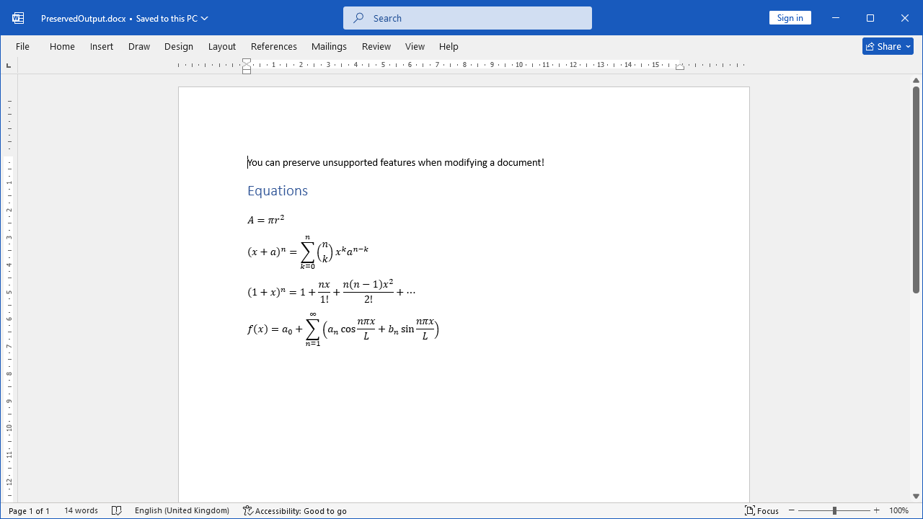
Task: Toggle Focus mode in status bar
Action: pos(761,510)
